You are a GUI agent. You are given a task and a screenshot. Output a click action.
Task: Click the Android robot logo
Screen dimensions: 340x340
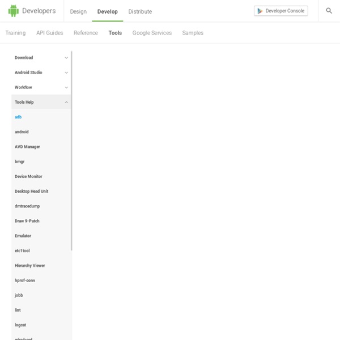point(14,11)
